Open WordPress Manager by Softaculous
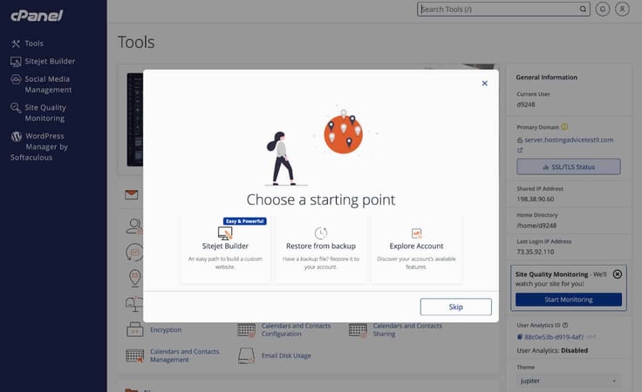This screenshot has height=392, width=642. (x=39, y=146)
